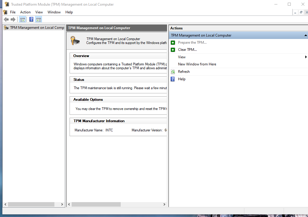Click the blue Help toolbar icon
Screen dimensions: 308x217
(31, 19)
